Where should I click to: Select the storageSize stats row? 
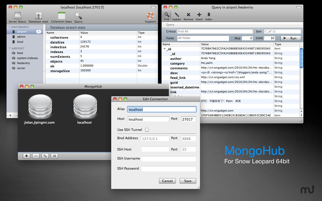(x=102, y=71)
